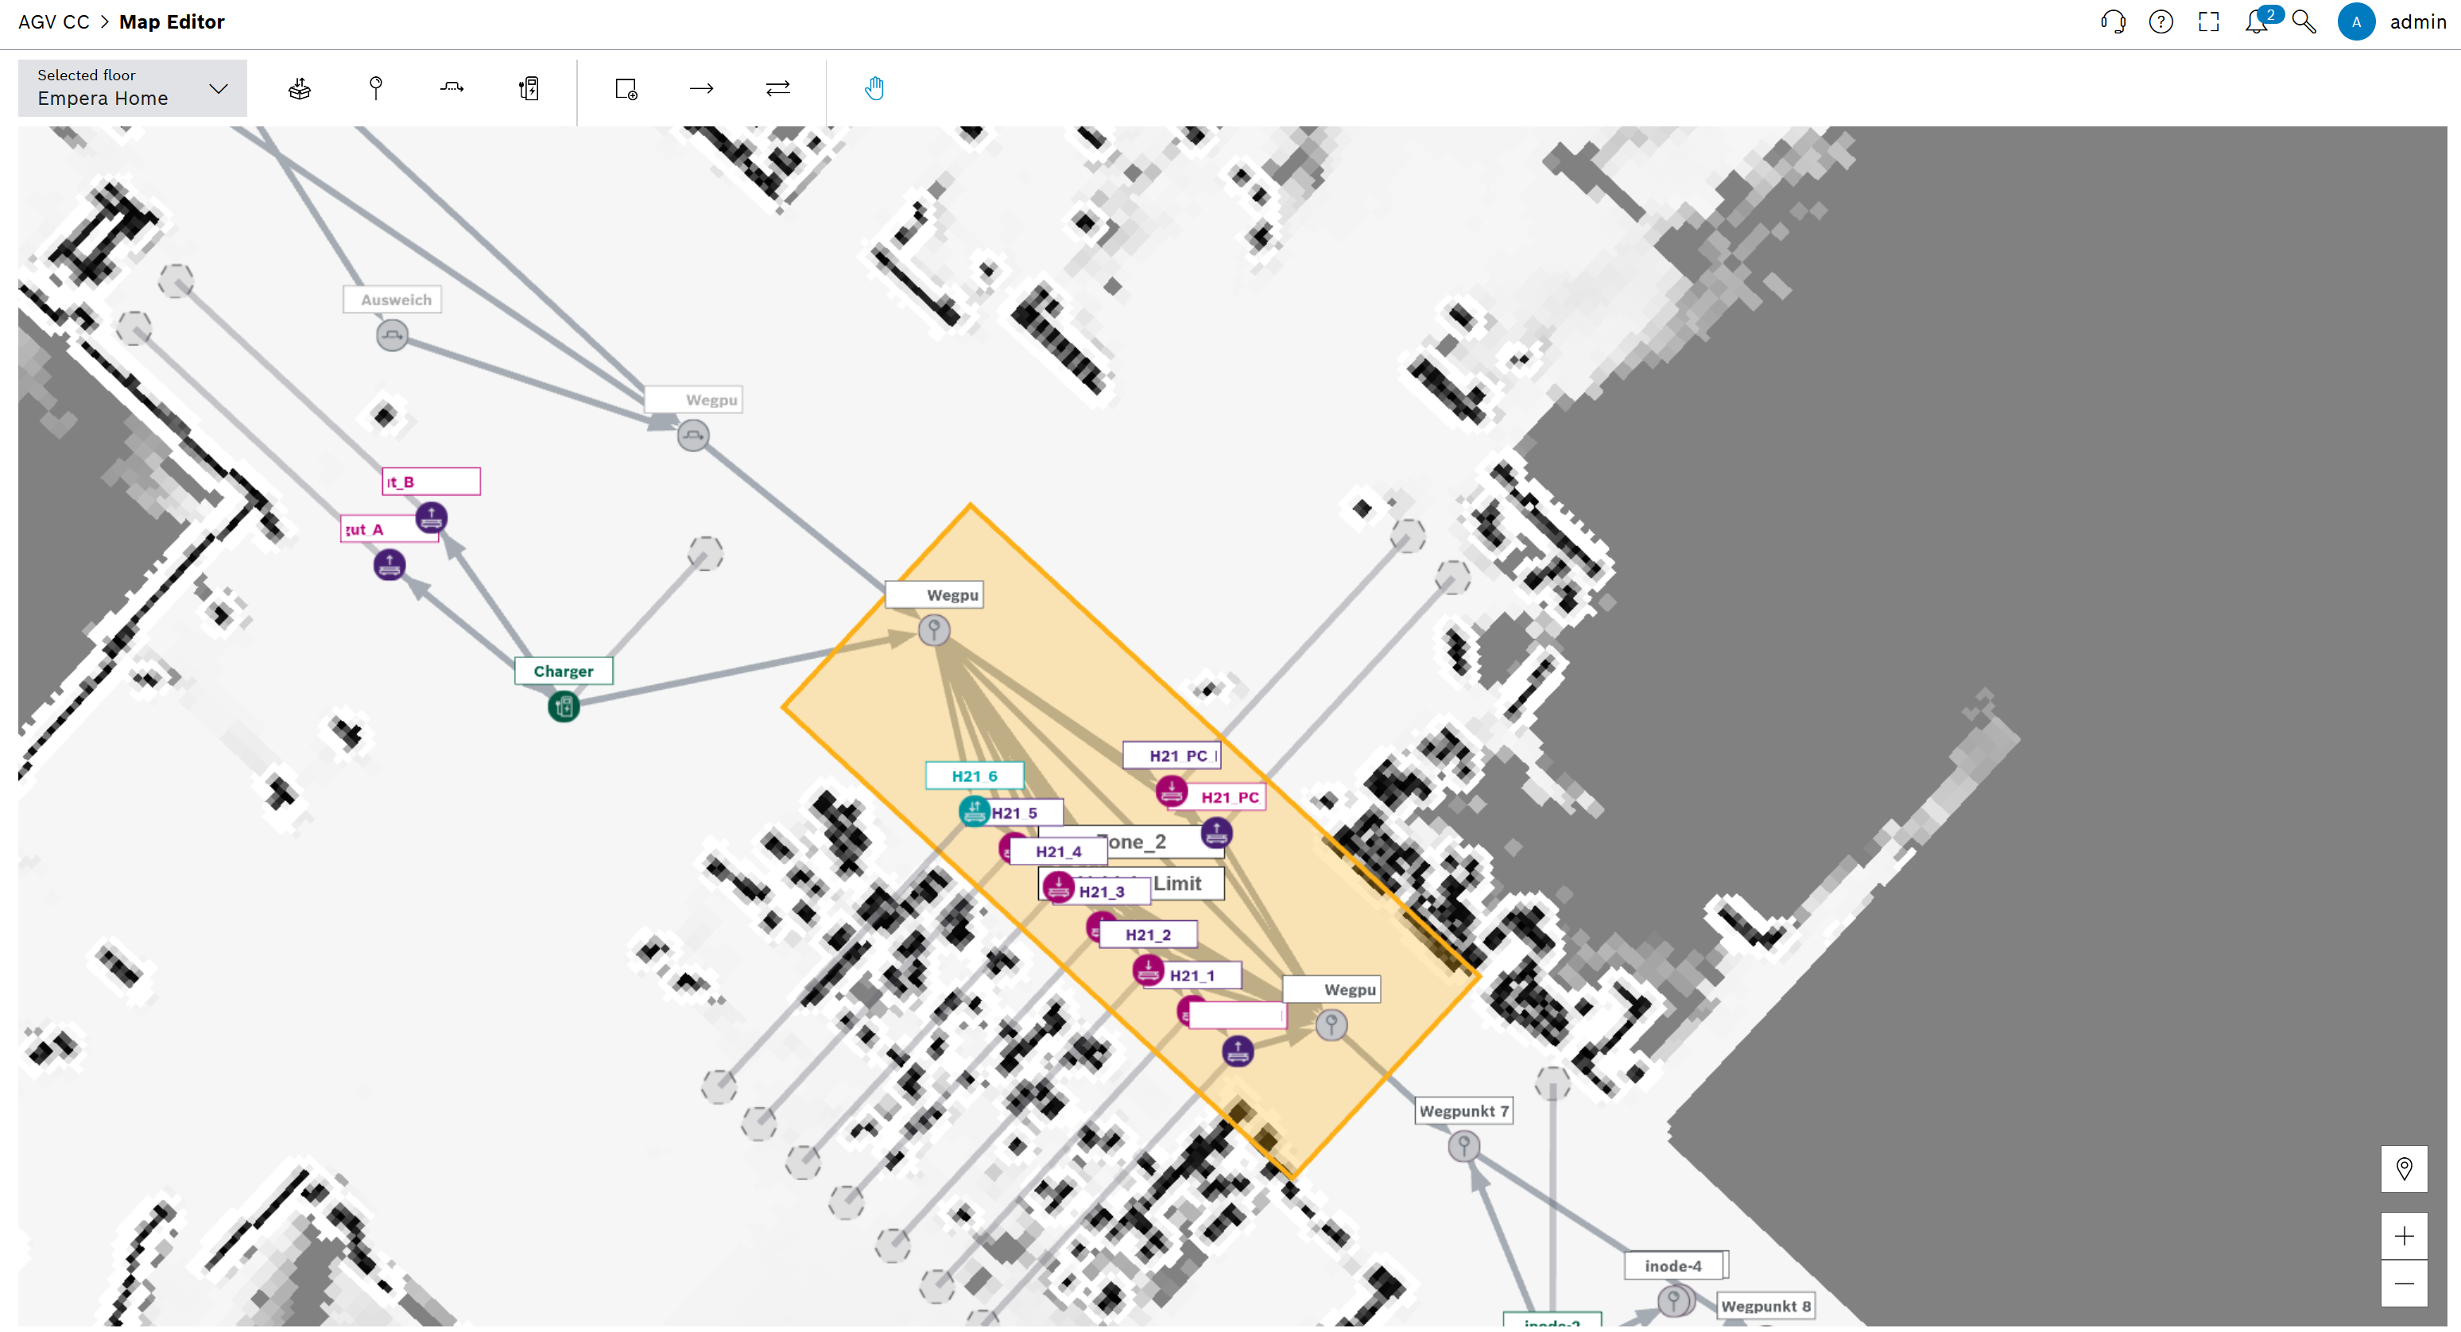
Task: Open the search magnifier
Action: [x=2304, y=22]
